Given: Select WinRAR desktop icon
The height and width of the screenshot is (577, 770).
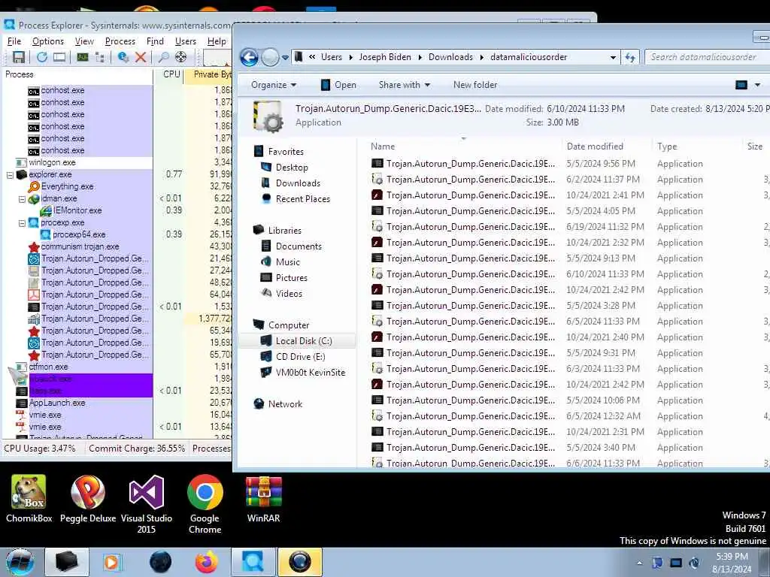Looking at the screenshot, I should (x=264, y=499).
